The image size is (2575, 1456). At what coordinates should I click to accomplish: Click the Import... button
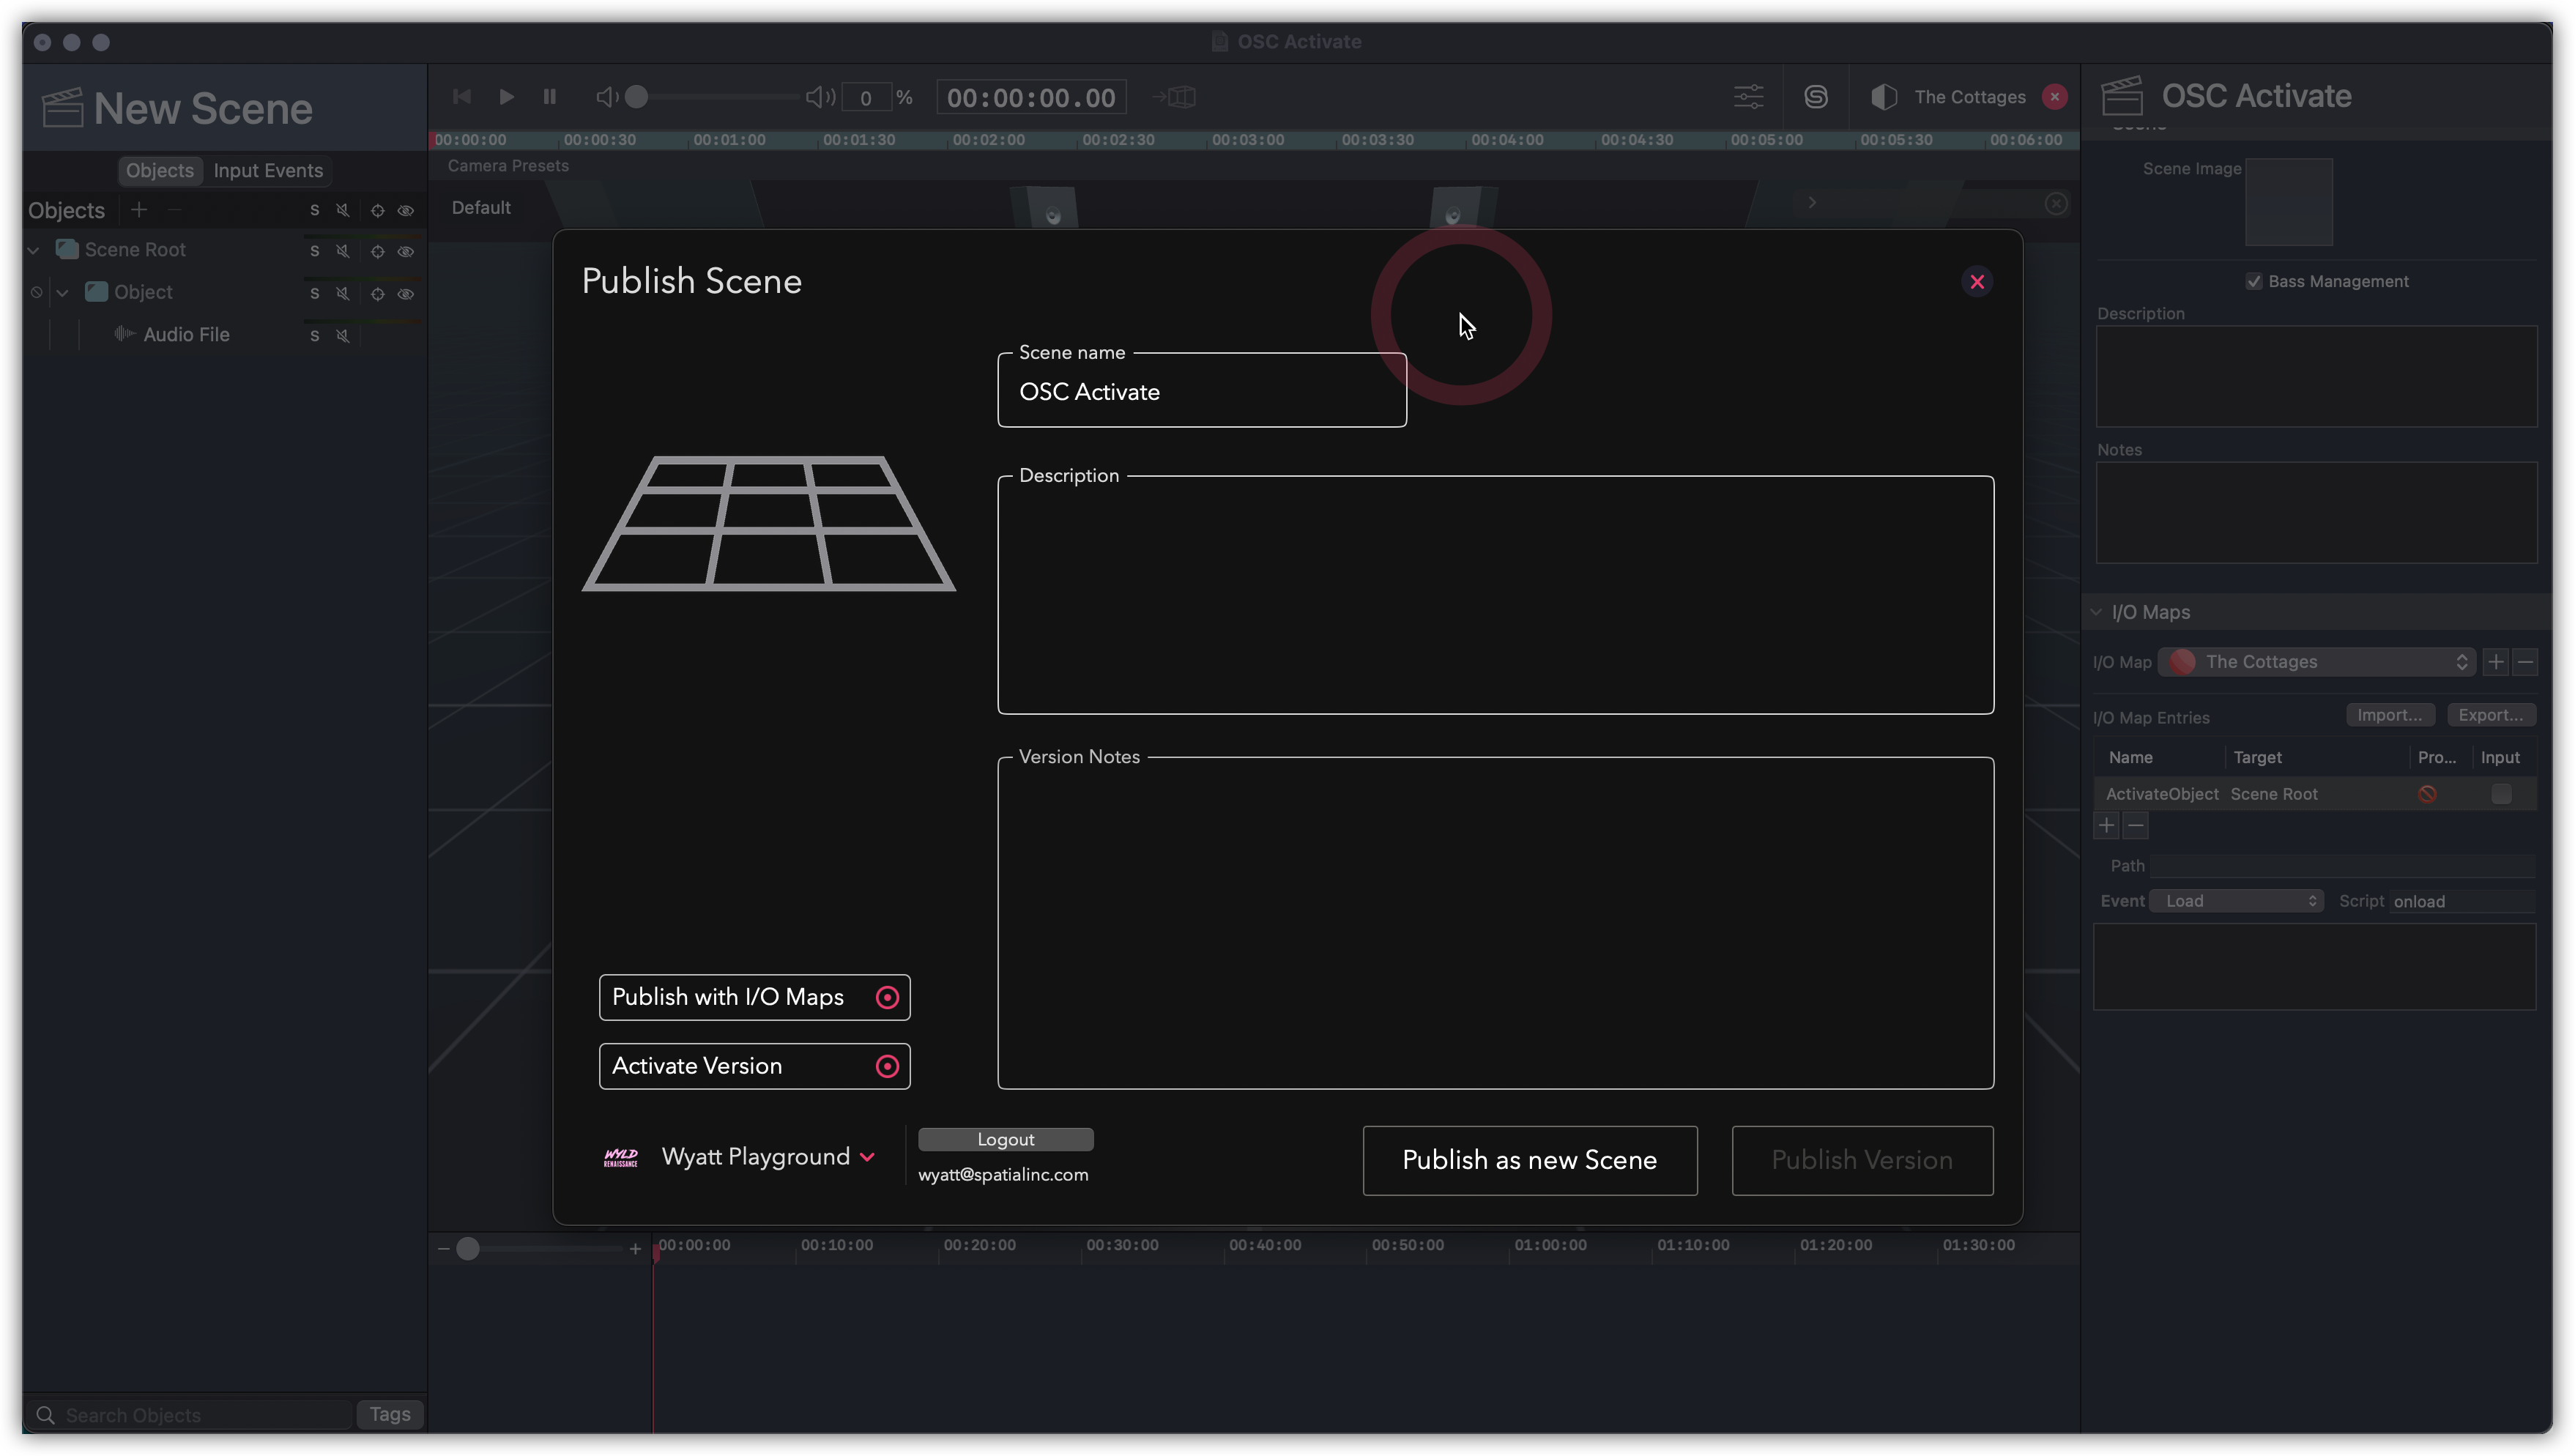[2389, 715]
